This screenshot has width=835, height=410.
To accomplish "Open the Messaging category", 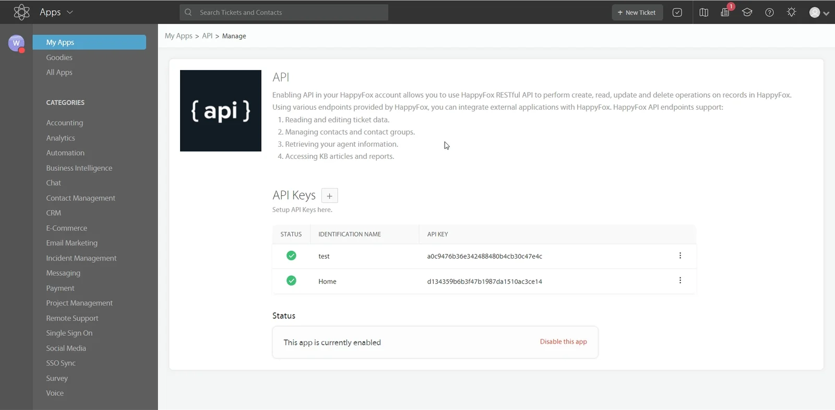I will point(63,273).
